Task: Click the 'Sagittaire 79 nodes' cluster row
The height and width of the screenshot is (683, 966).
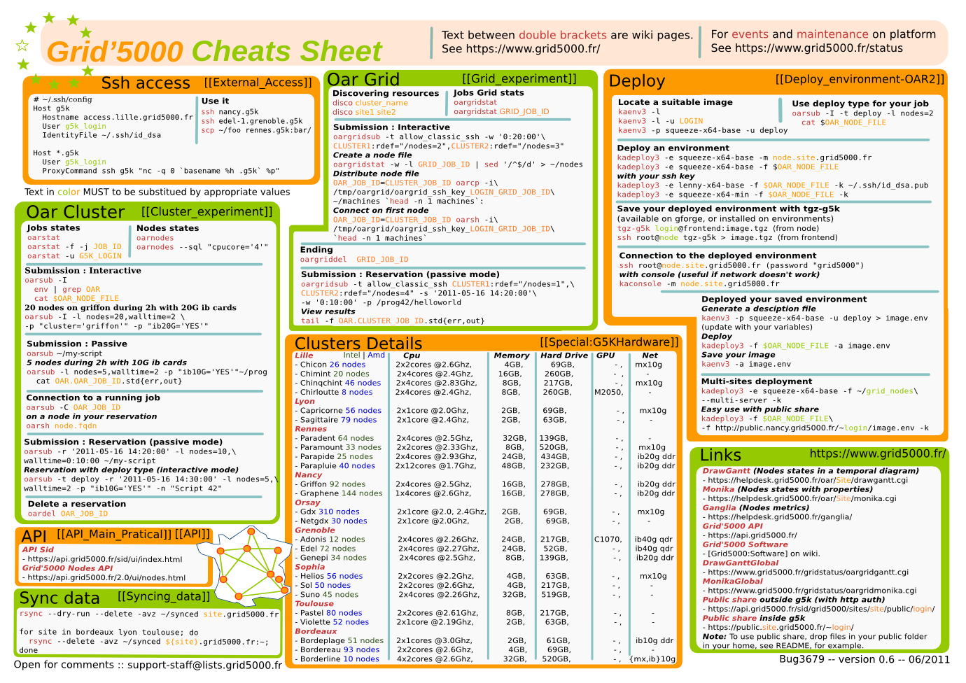Action: pos(484,420)
